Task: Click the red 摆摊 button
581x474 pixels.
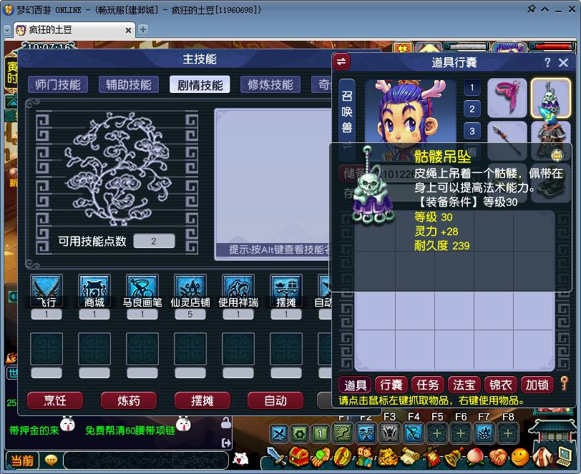Action: (x=202, y=400)
